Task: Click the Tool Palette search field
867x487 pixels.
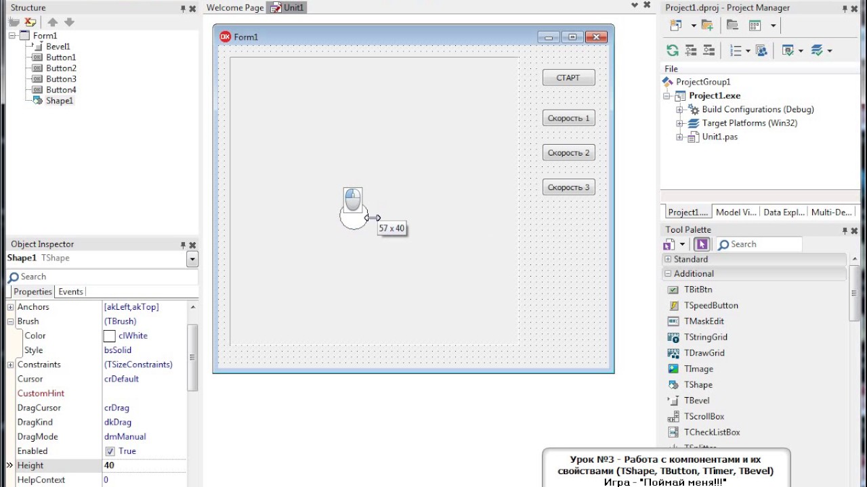Action: (x=759, y=245)
